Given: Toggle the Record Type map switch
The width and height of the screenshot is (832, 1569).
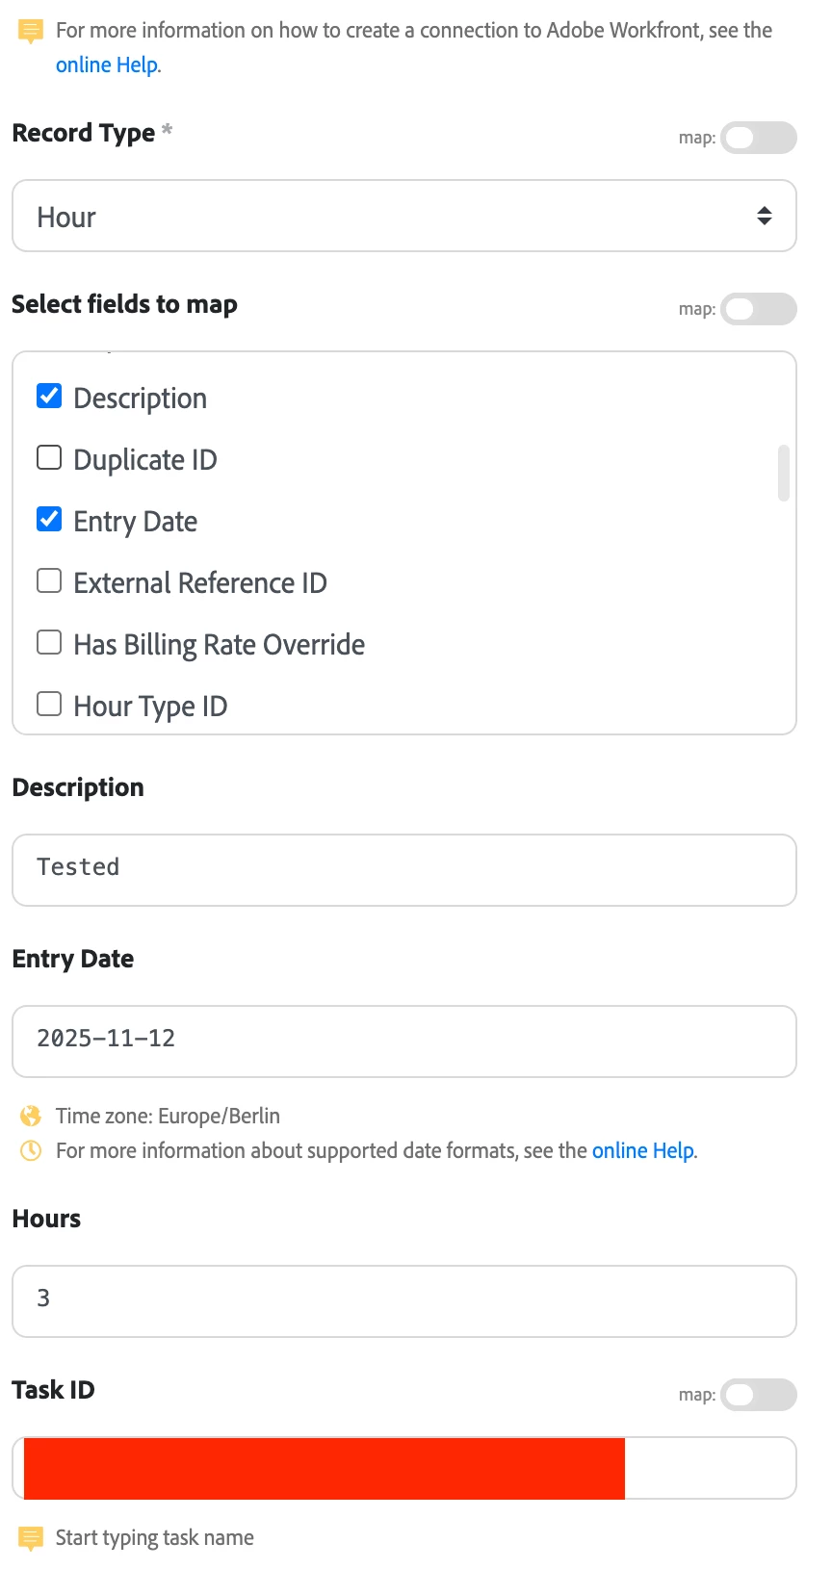Looking at the screenshot, I should point(758,138).
